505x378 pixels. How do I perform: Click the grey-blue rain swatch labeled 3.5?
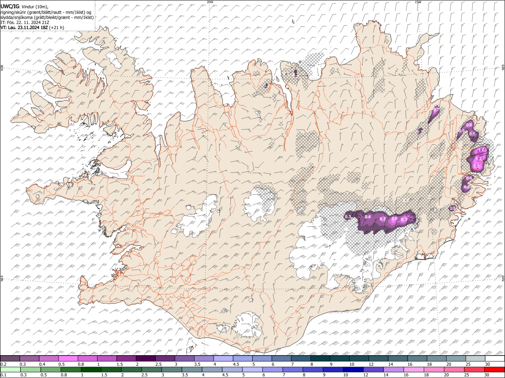[x=191, y=370]
